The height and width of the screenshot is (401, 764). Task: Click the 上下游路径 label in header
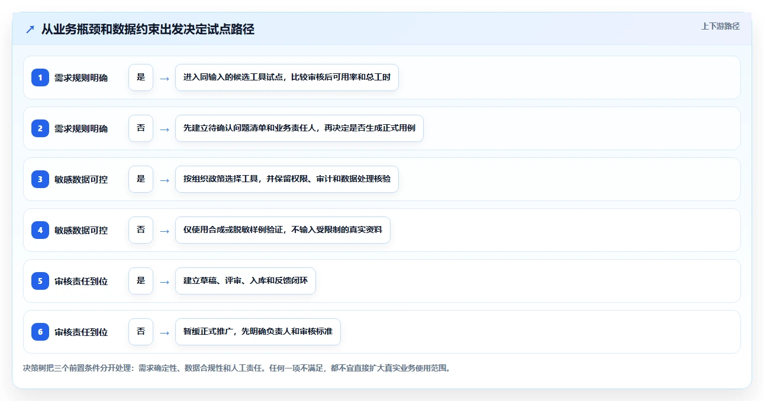click(720, 26)
